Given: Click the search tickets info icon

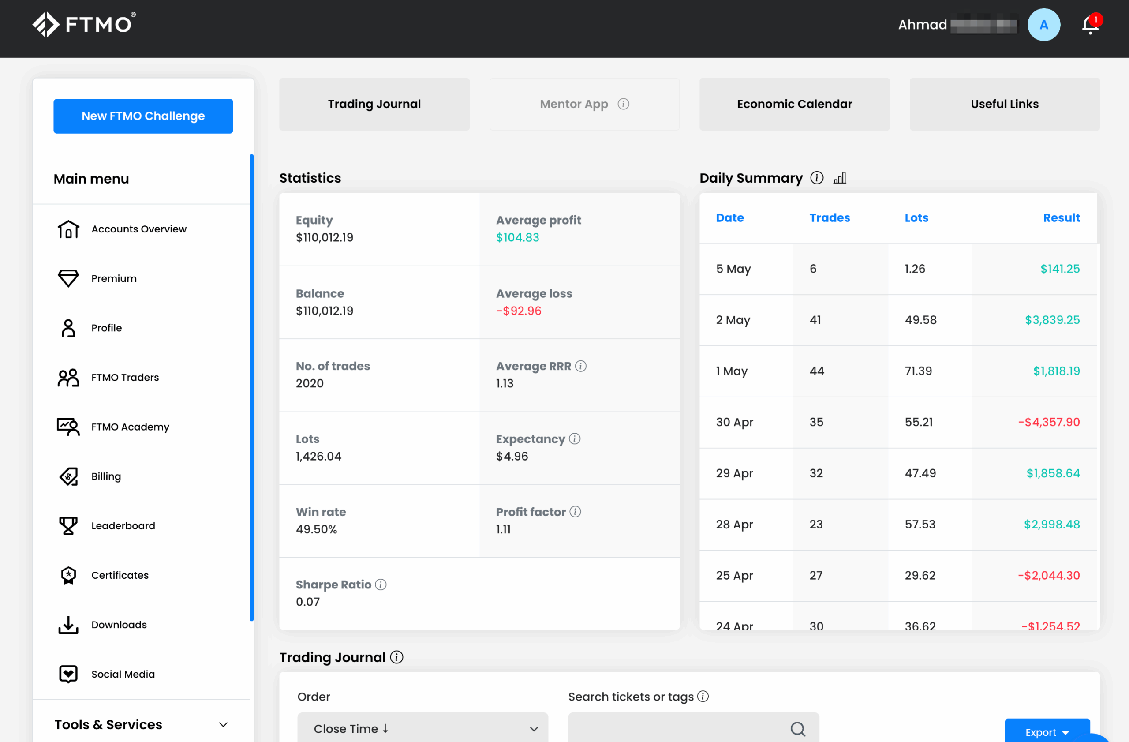Looking at the screenshot, I should 703,697.
